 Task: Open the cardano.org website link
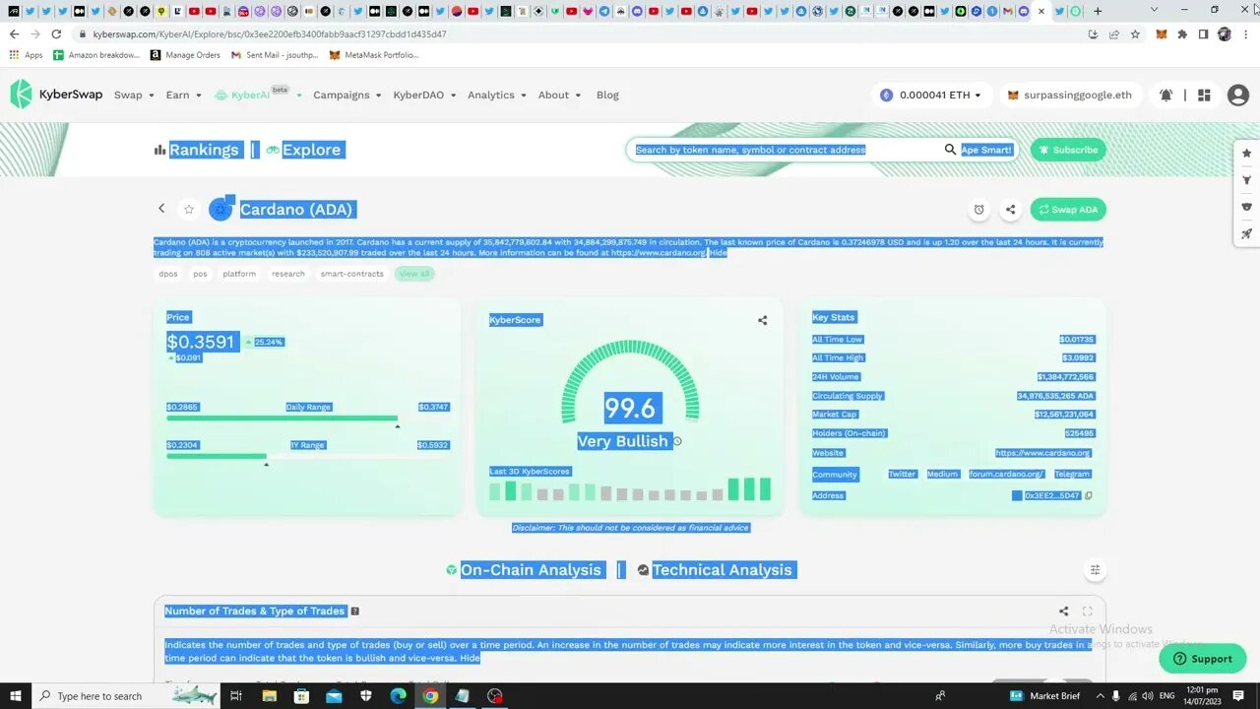coord(1042,453)
